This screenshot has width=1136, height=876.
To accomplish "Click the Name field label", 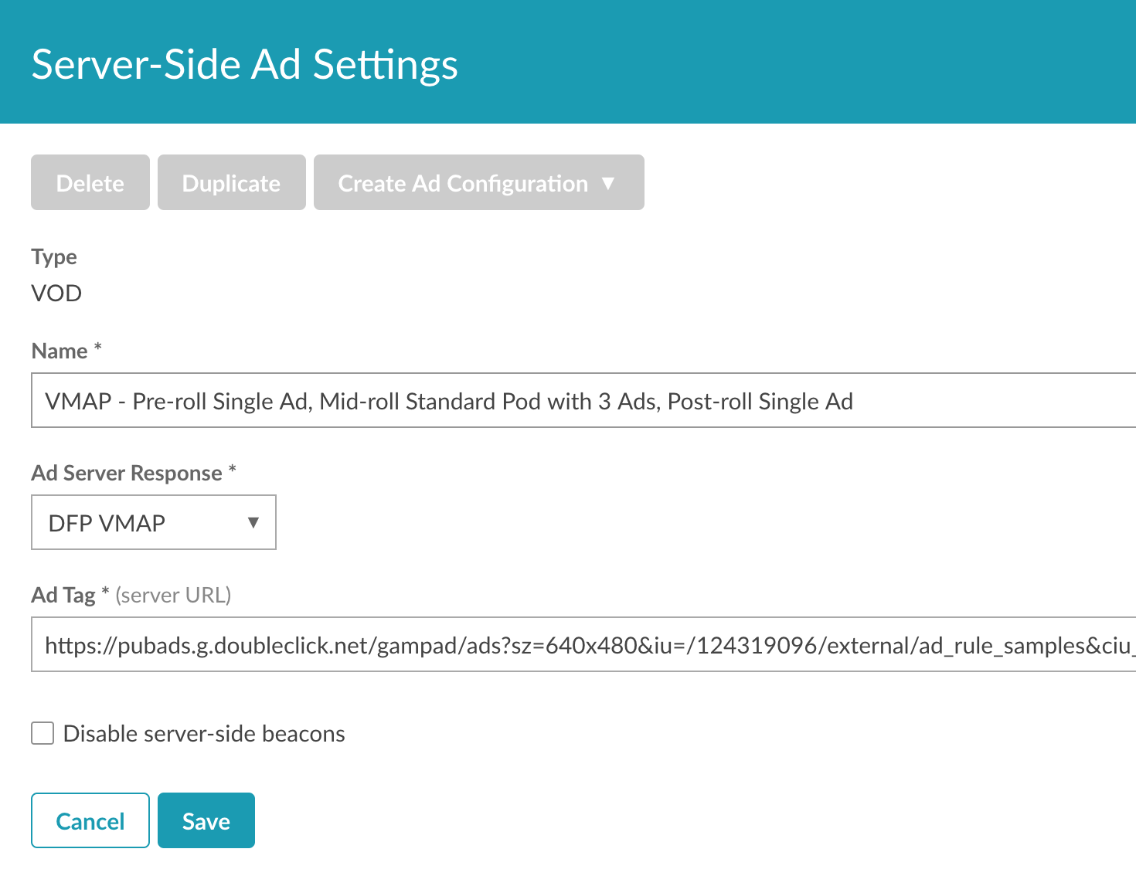I will pos(60,351).
